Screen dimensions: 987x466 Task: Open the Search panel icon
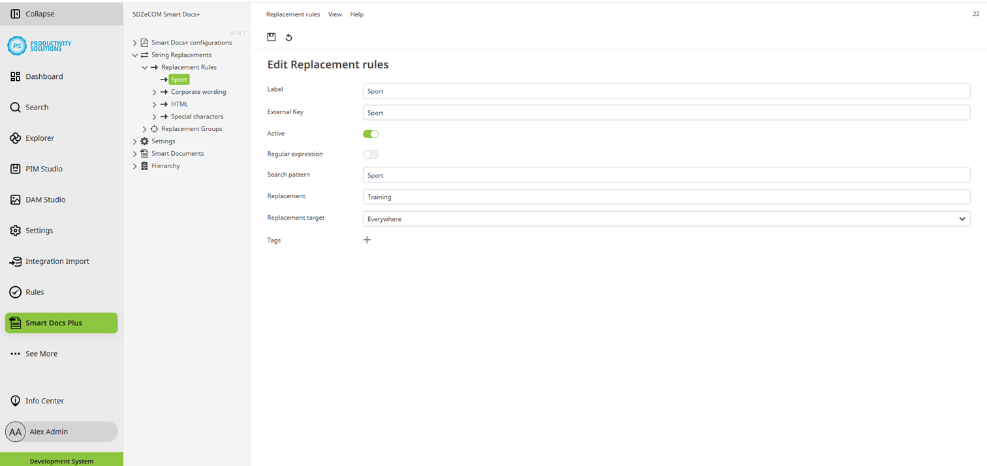[15, 107]
